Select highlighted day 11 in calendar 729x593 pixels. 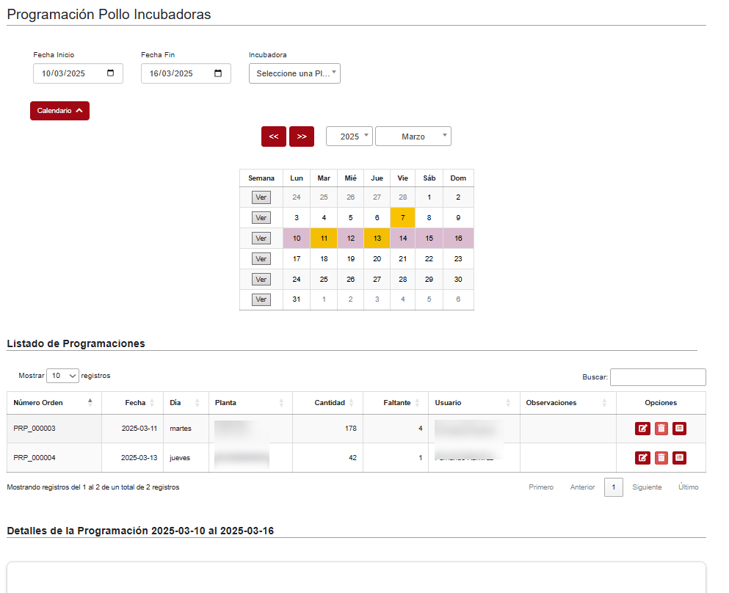(x=324, y=239)
